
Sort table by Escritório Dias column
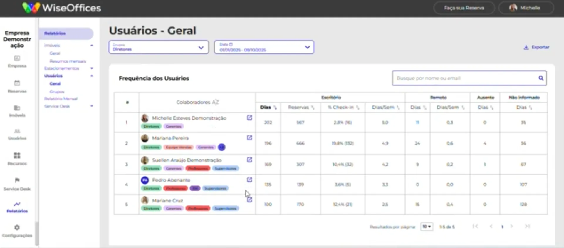click(x=268, y=108)
